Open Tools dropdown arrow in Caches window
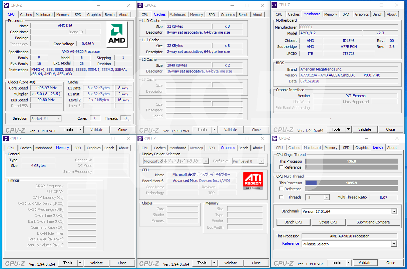Screen dimensions: 407x269 pos(215,130)
